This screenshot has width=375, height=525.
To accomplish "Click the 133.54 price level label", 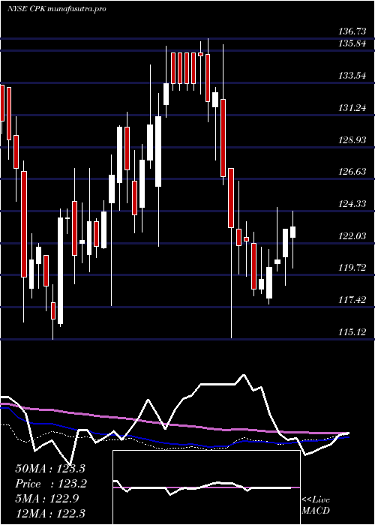I will [x=352, y=76].
